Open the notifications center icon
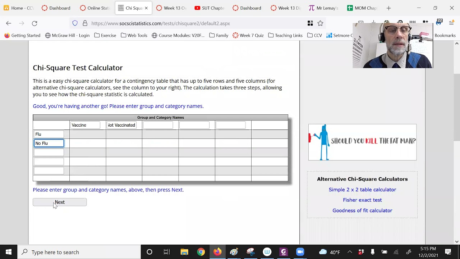Viewport: 460px width, 259px height. pyautogui.click(x=448, y=252)
